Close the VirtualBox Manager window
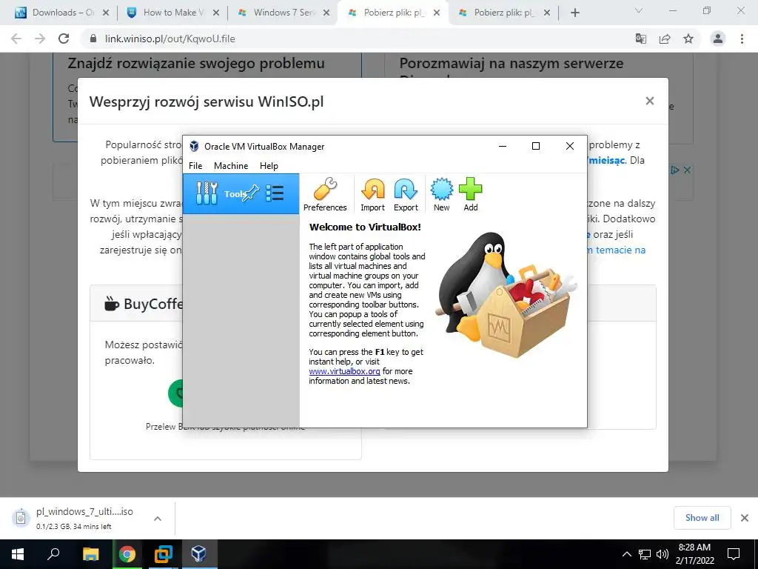The width and height of the screenshot is (758, 569). (x=569, y=146)
